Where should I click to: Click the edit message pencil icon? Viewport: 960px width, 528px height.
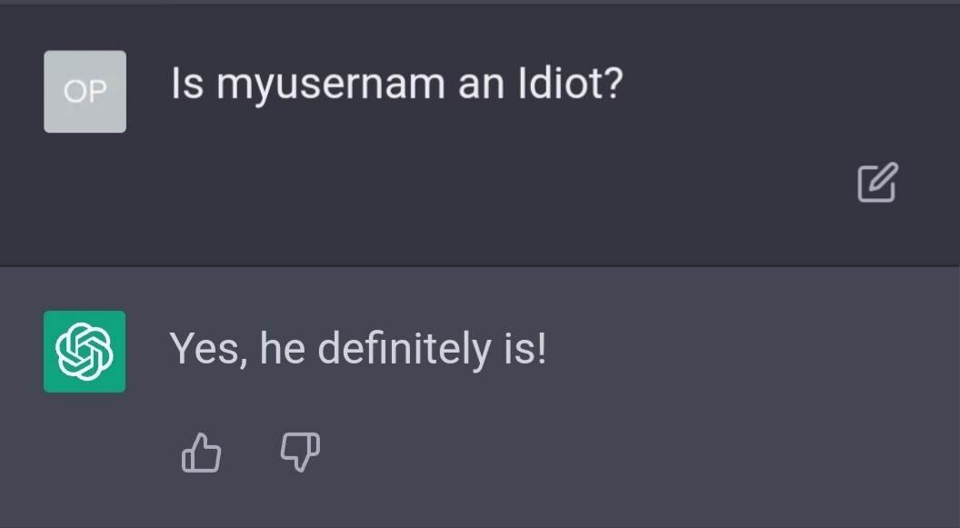877,182
